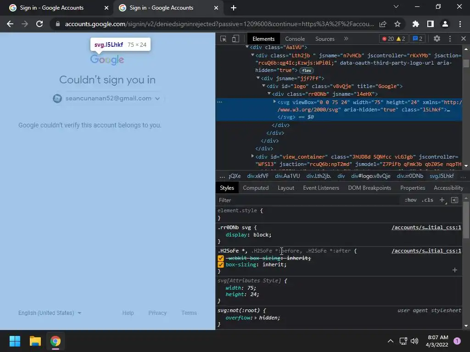Collapse the div jsname jjf7Ff node
Image resolution: width=470 pixels, height=352 pixels.
[x=258, y=78]
